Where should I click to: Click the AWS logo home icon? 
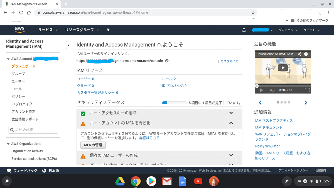point(20,30)
